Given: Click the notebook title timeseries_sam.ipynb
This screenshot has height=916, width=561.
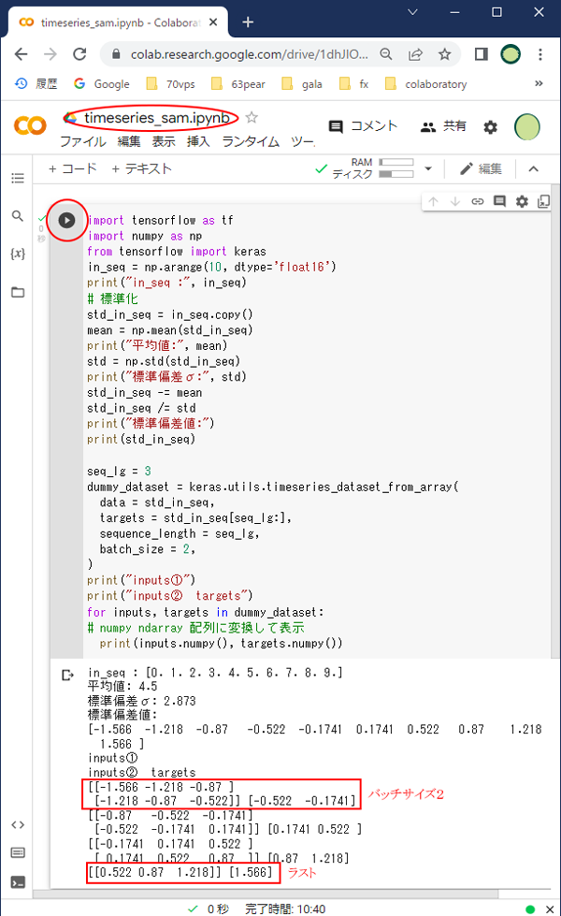Looking at the screenshot, I should [156, 118].
